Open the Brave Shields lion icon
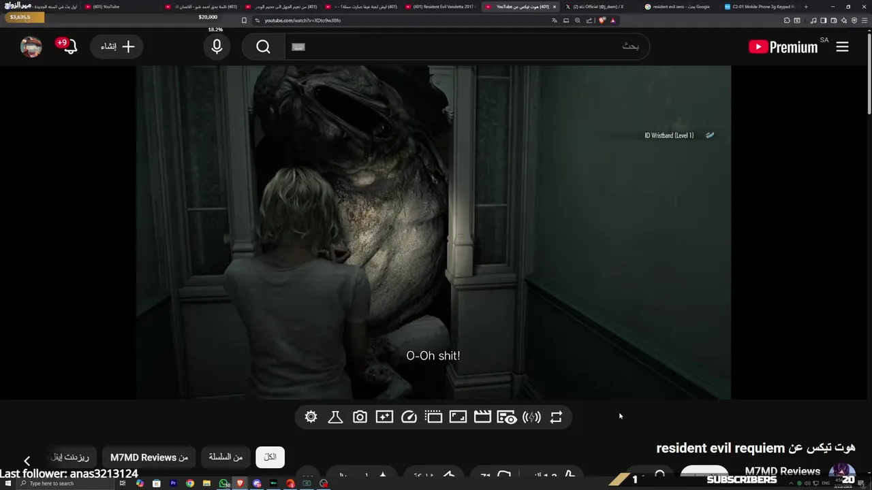 tap(602, 20)
